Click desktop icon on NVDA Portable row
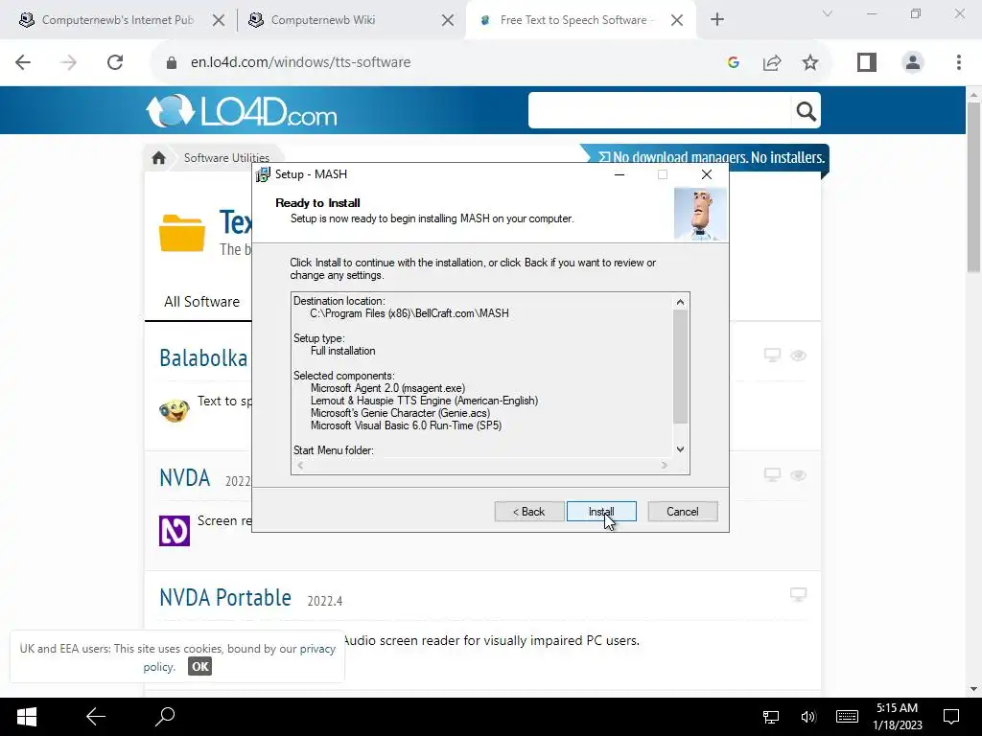The image size is (982, 736). (798, 594)
